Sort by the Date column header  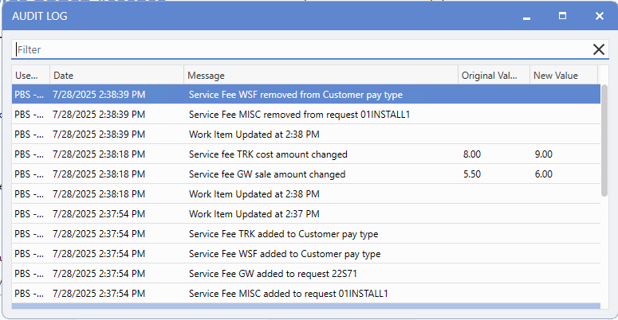coord(116,75)
